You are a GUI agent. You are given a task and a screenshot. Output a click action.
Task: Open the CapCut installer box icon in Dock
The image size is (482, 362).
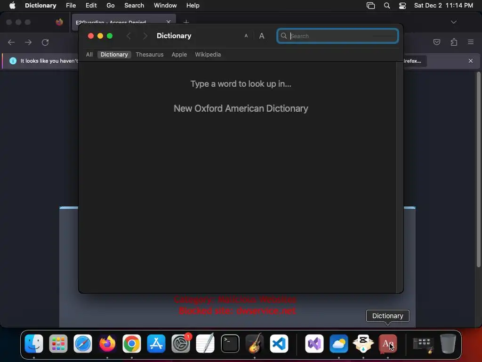click(363, 343)
